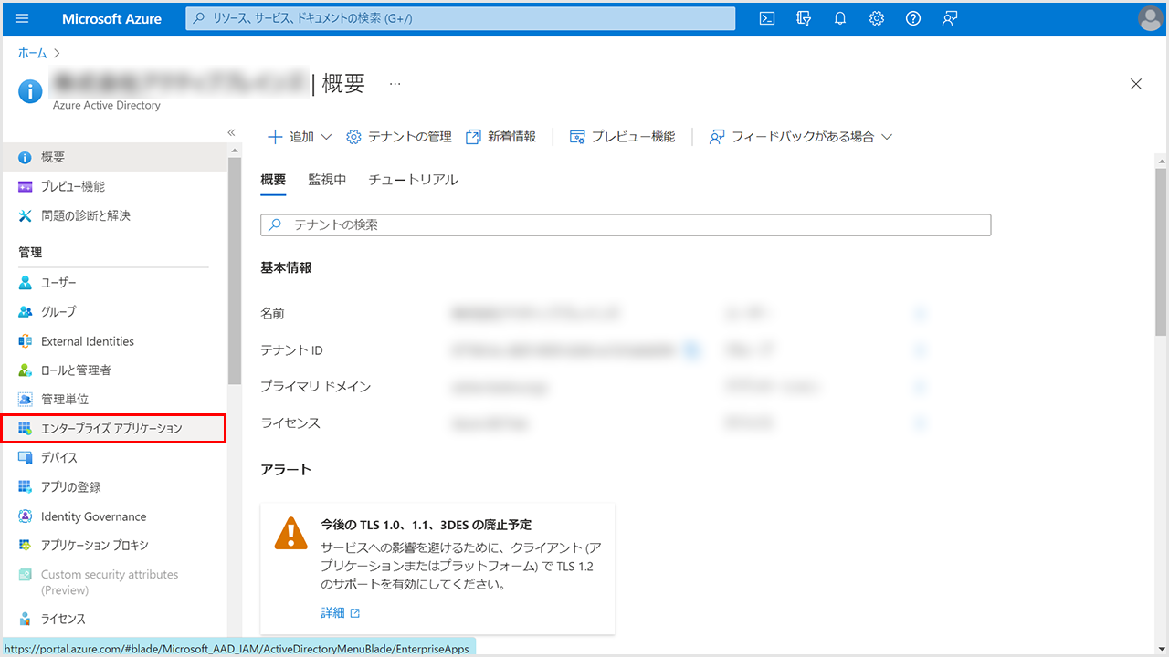The image size is (1169, 657).
Task: Open the hamburger portal menu
Action: pyautogui.click(x=23, y=18)
